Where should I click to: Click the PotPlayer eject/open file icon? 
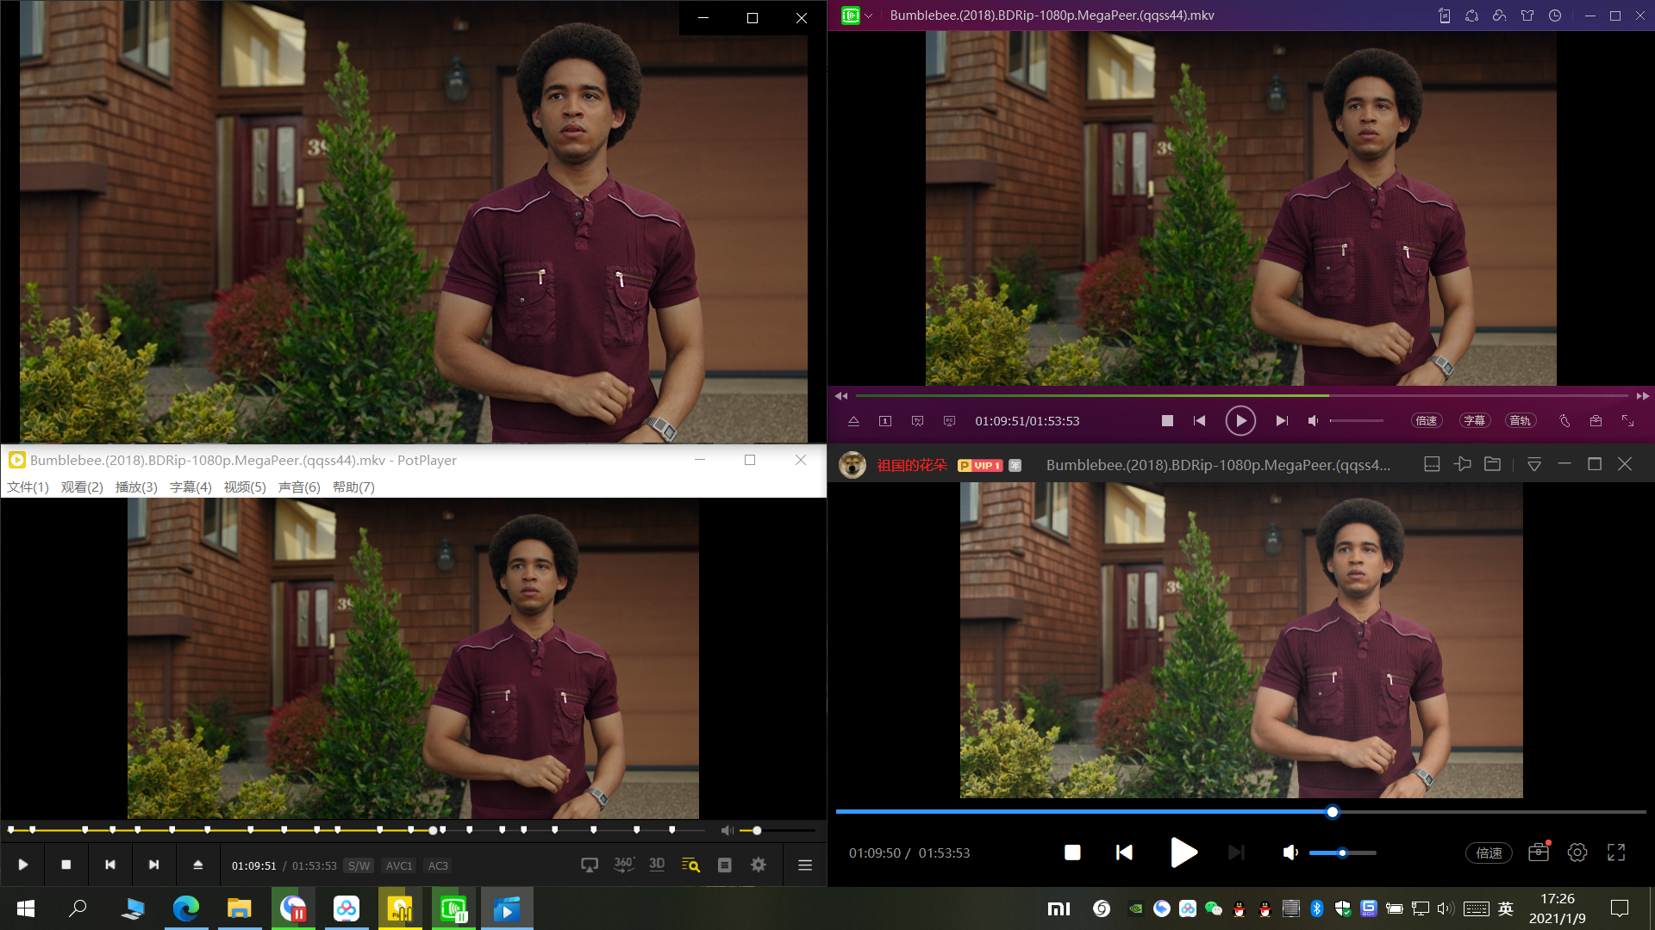[197, 865]
